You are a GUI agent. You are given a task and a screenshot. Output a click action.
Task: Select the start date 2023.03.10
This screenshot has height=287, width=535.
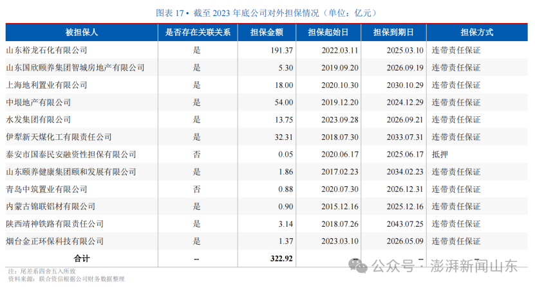[340, 241]
